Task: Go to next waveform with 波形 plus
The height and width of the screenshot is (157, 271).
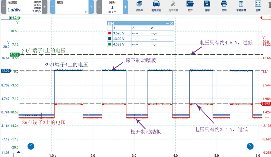Action: (125, 7)
